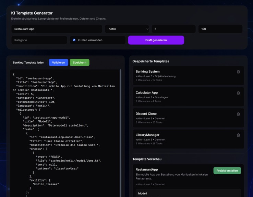
Task: Delete the Banking System template via trash icon
Action: 238,72
